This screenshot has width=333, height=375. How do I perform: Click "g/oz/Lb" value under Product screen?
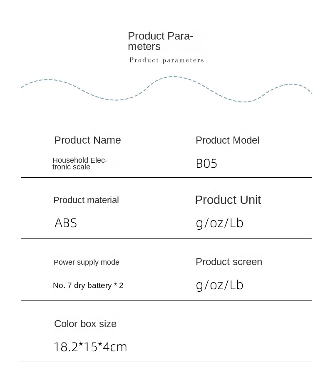(x=219, y=285)
